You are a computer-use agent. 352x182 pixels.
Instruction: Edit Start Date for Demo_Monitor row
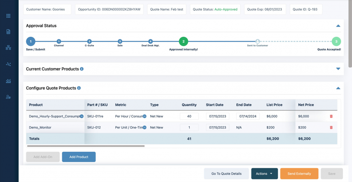[218, 127]
